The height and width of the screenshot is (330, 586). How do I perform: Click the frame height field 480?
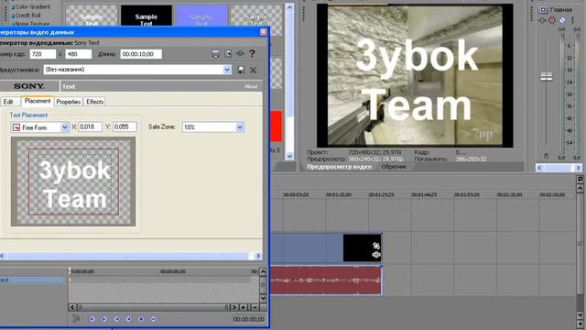pyautogui.click(x=79, y=54)
